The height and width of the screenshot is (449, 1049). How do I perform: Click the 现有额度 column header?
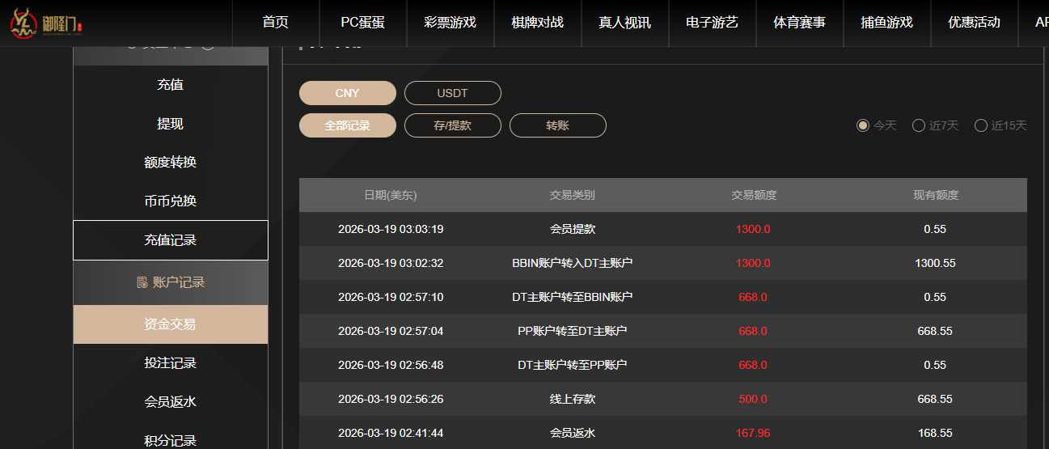tap(936, 195)
